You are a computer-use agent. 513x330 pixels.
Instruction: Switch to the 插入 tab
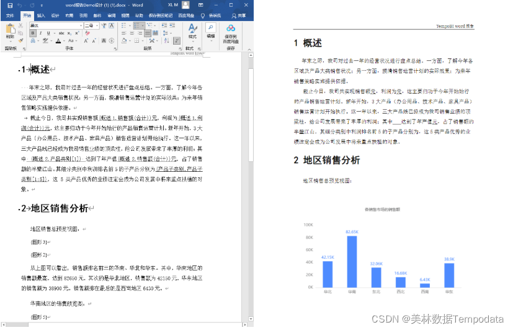click(x=41, y=16)
